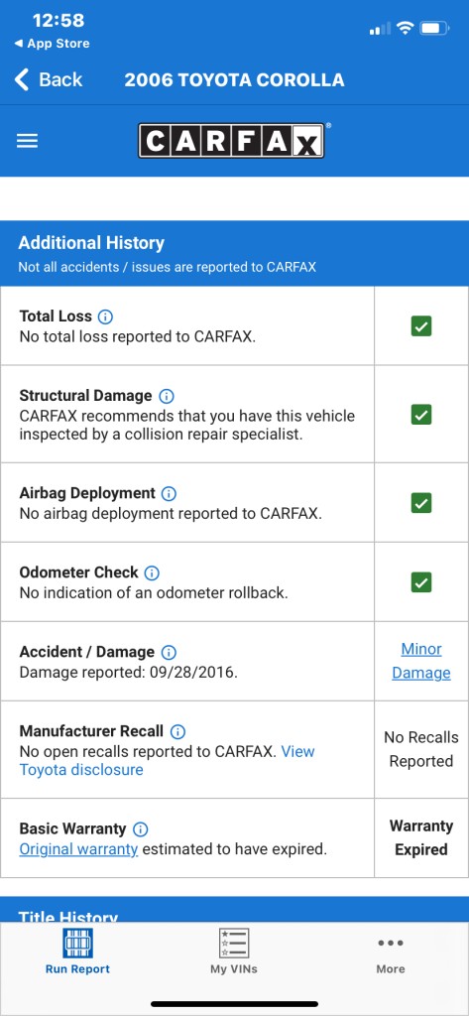This screenshot has height=1016, width=469.
Task: Tap the Structural Damage green checkbox
Action: coord(421,415)
